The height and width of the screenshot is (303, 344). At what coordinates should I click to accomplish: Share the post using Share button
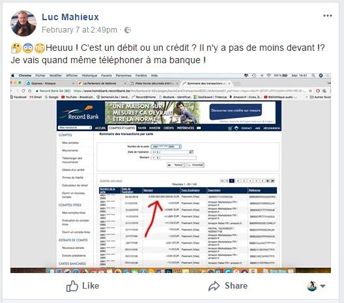point(228,286)
